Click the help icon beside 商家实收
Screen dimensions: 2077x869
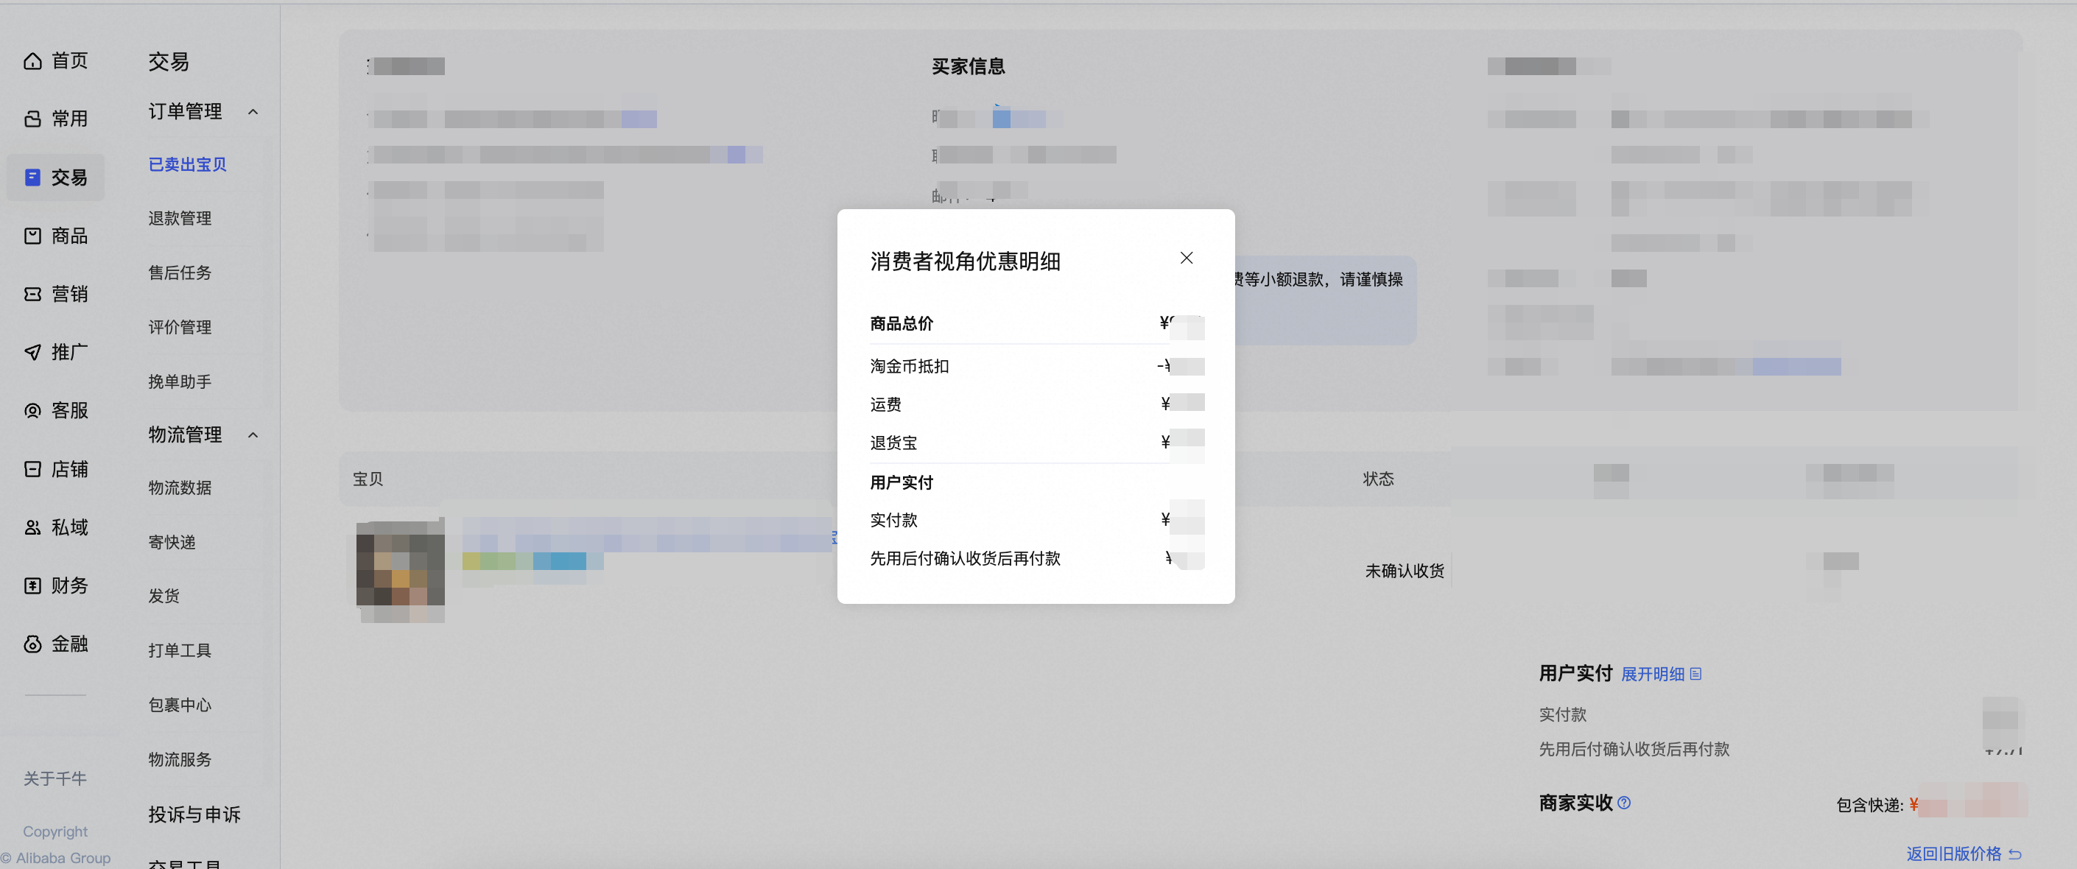pyautogui.click(x=1624, y=803)
